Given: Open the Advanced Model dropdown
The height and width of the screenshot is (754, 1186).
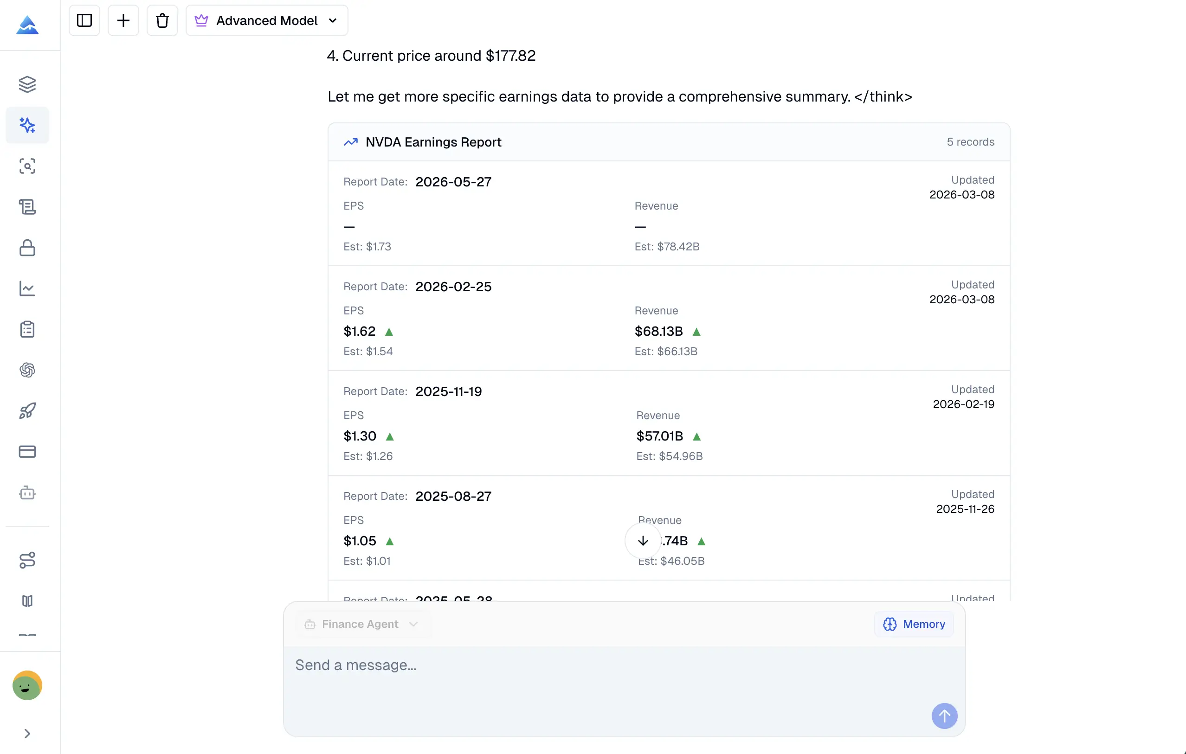Looking at the screenshot, I should (x=266, y=21).
